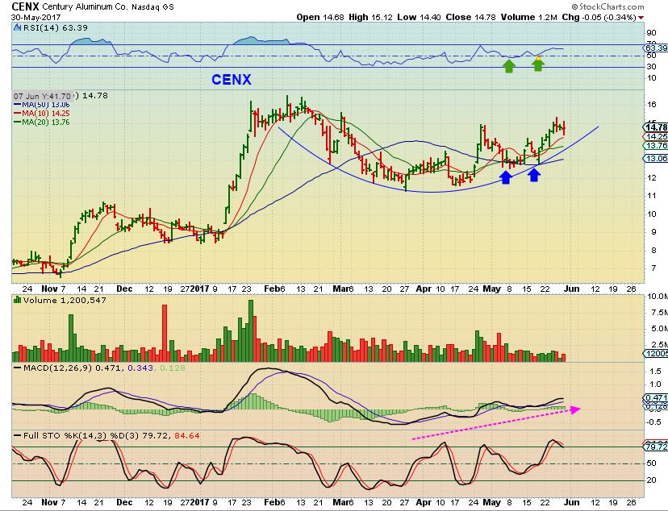Click the 7.5M volume axis label

(659, 312)
